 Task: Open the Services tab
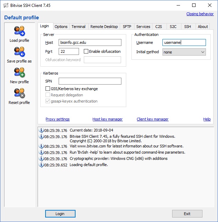[143, 27]
